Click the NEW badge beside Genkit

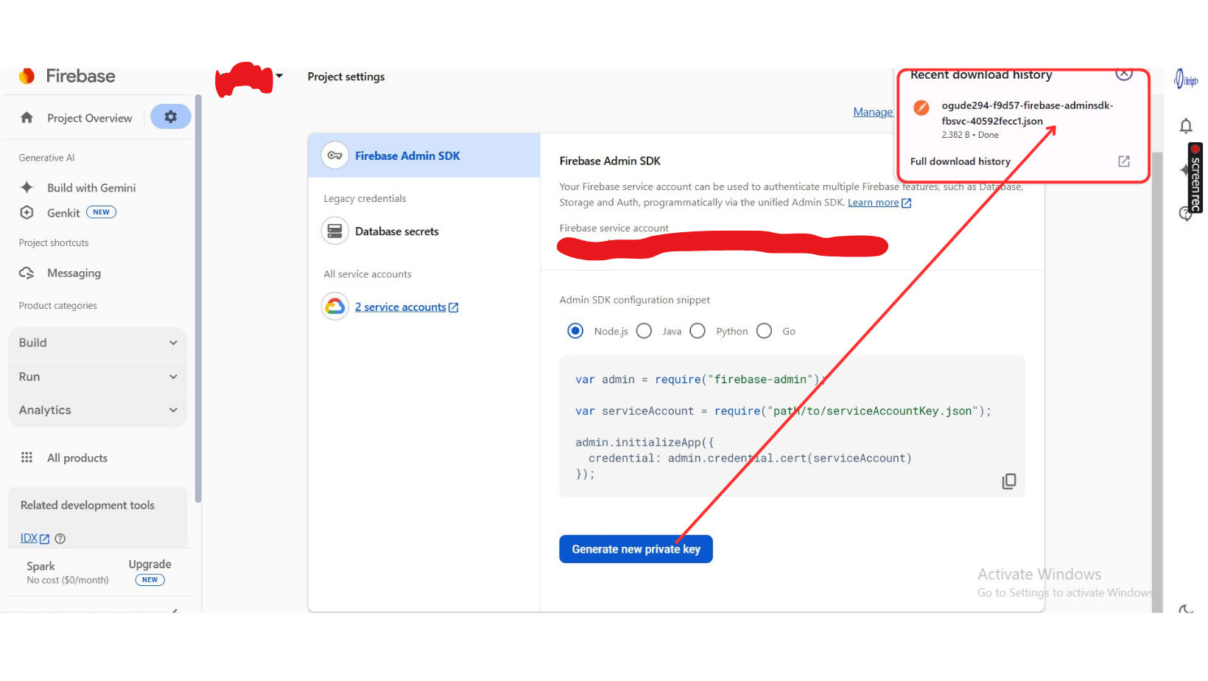point(101,212)
